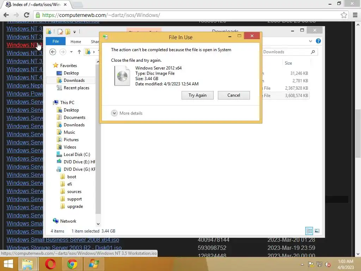The image size is (361, 271).
Task: Click the muted volume tray icon
Action: point(328,264)
